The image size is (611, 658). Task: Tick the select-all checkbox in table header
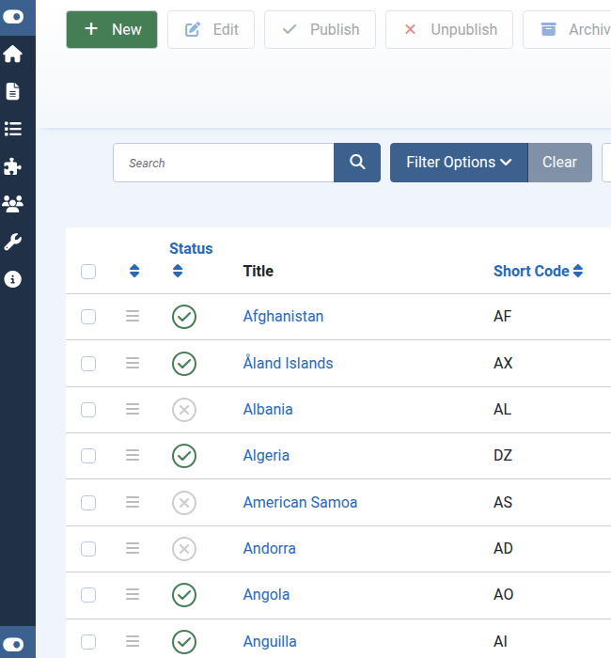pos(88,272)
